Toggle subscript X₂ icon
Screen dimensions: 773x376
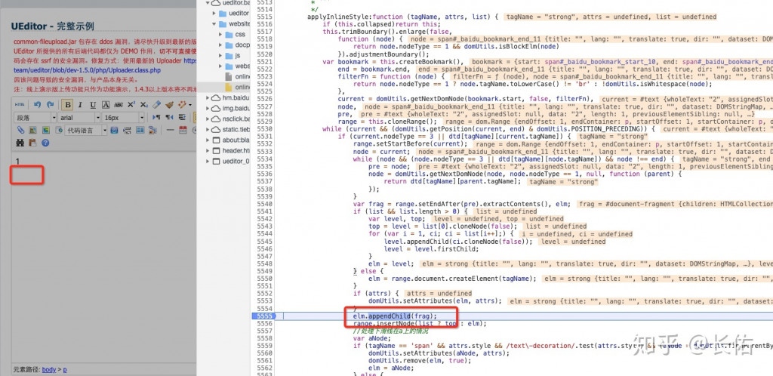tap(144, 104)
